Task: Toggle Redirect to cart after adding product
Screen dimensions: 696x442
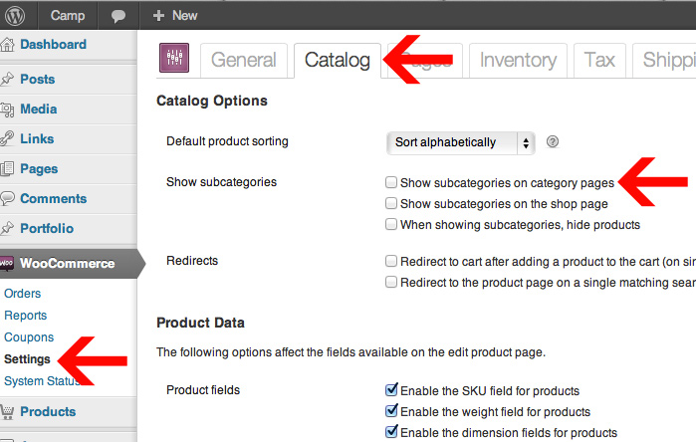Action: click(x=391, y=262)
